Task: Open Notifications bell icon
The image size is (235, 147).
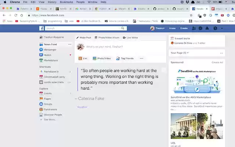Action: [207, 28]
